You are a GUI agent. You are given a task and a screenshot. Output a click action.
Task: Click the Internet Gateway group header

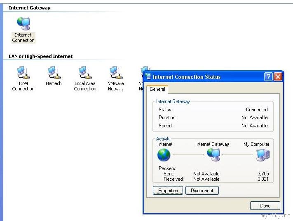click(x=30, y=8)
